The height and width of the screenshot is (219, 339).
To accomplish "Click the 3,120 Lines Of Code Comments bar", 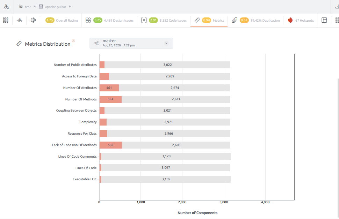I will 166,157.
